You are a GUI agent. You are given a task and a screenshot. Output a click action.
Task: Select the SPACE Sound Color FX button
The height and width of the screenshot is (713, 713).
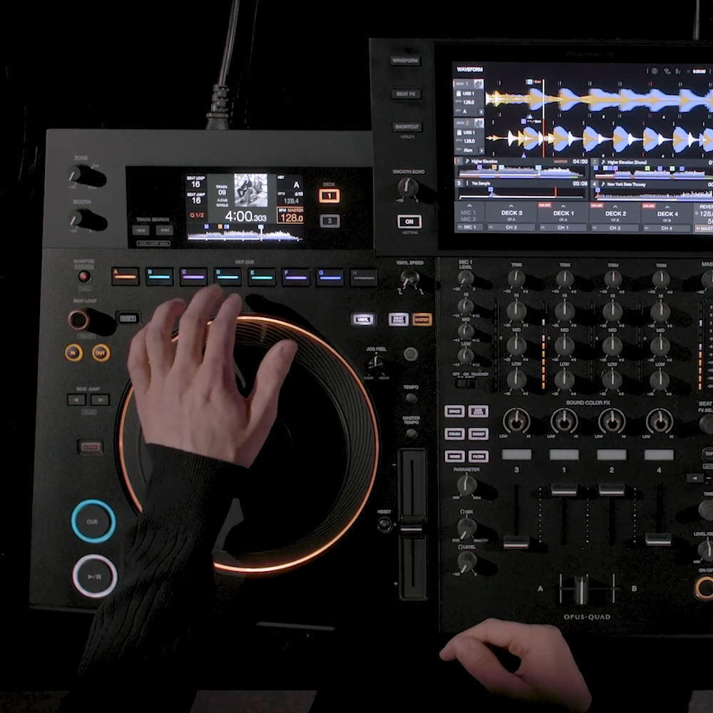[454, 411]
